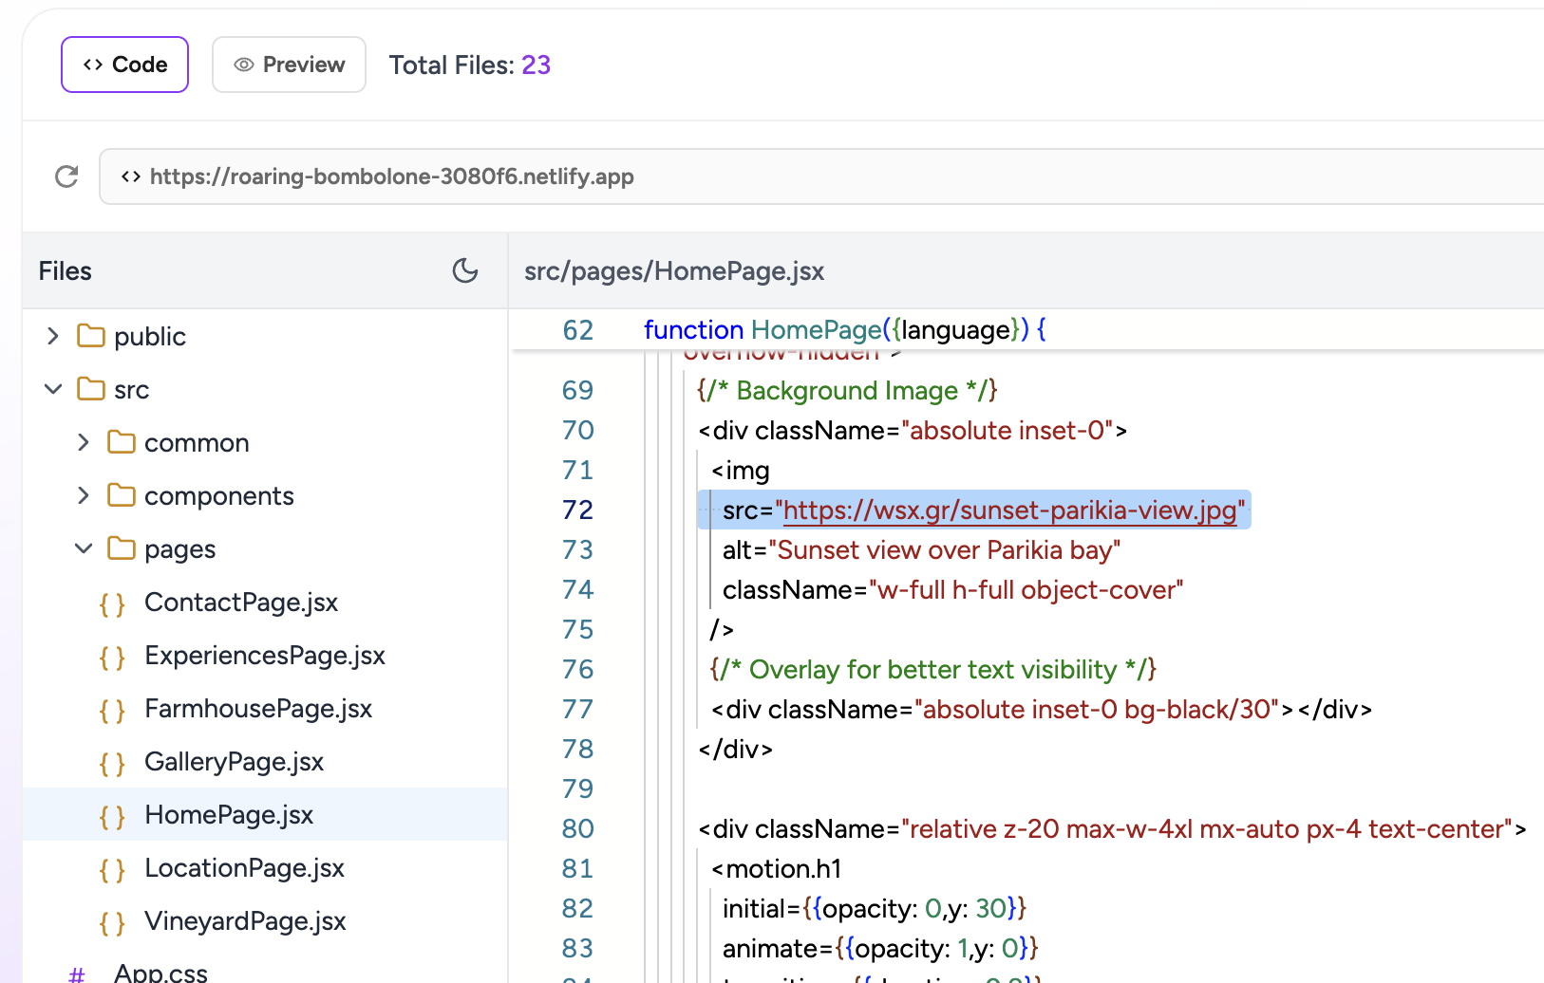Open FarmhousePage.jsx file
The height and width of the screenshot is (983, 1544).
(x=265, y=709)
